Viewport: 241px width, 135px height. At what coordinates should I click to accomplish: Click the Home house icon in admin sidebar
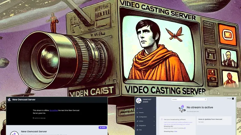(x=137, y=108)
